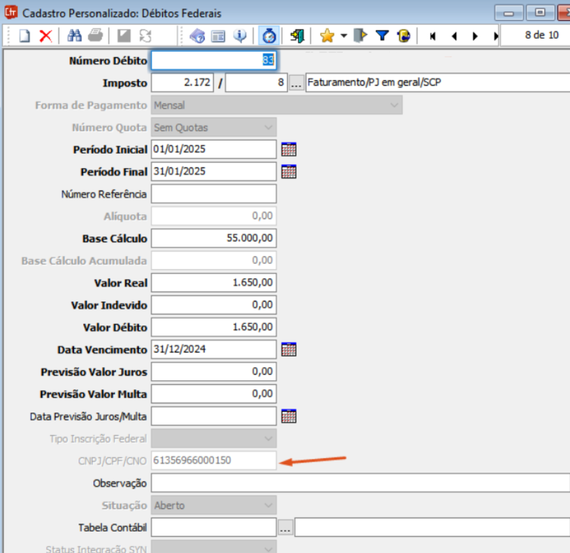Click the blue funnel filter icon
The image size is (570, 553).
[382, 36]
